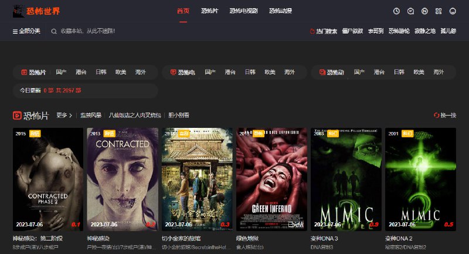The image size is (469, 254).
Task: Click subtitle text 秘密客2/DNA复制2
Action: pos(406,248)
